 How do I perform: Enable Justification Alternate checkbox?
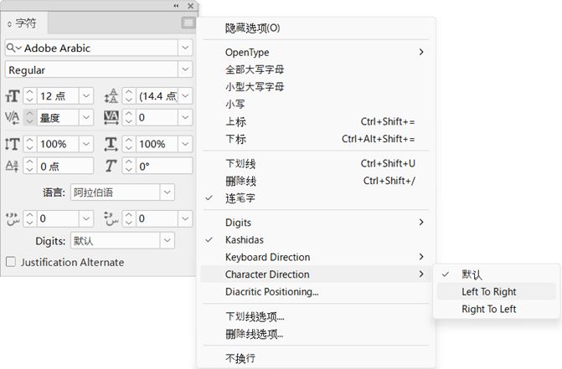(11, 262)
